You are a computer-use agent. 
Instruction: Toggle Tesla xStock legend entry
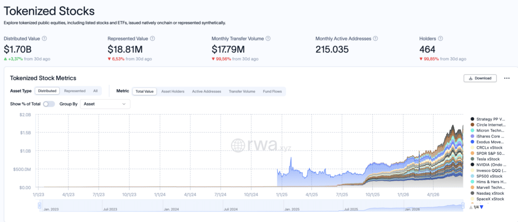click(485, 159)
